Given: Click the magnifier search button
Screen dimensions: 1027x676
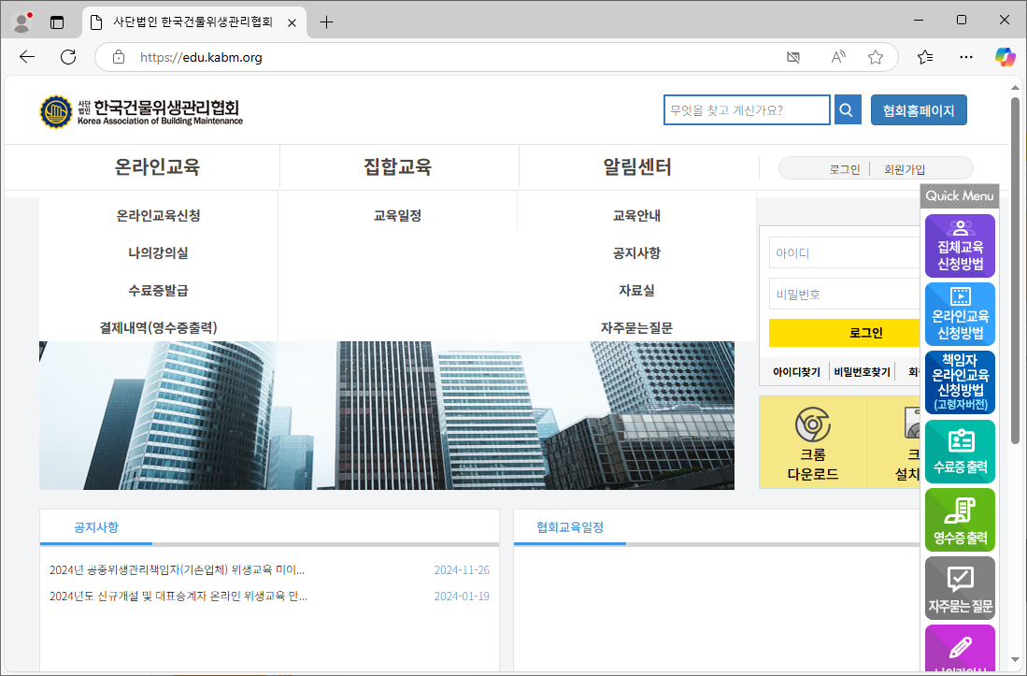Looking at the screenshot, I should coord(847,110).
